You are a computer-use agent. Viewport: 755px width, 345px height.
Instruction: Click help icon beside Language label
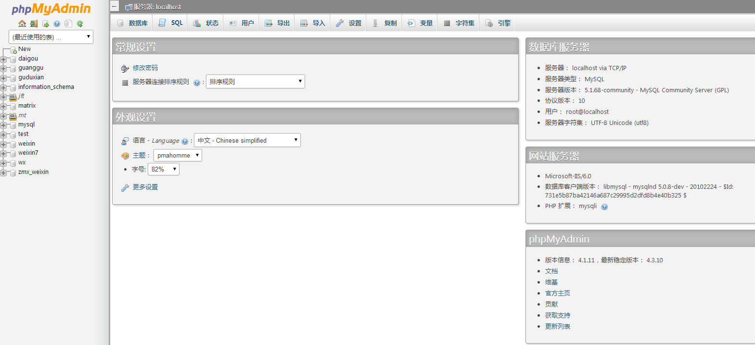[185, 141]
